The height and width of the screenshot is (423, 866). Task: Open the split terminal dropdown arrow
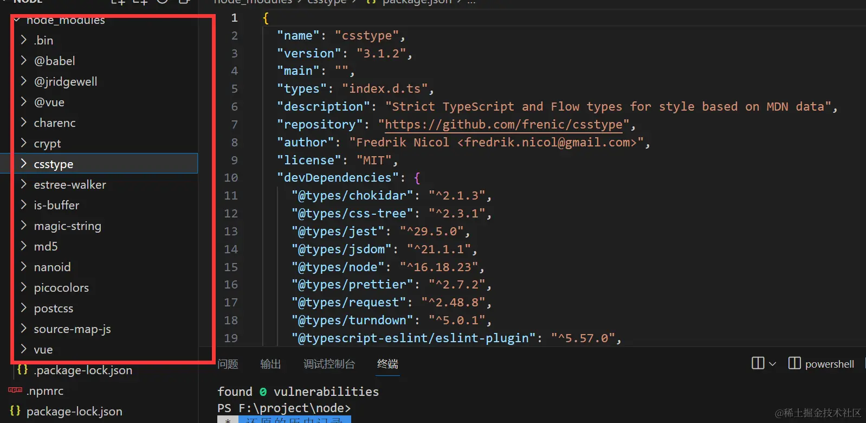pos(773,364)
